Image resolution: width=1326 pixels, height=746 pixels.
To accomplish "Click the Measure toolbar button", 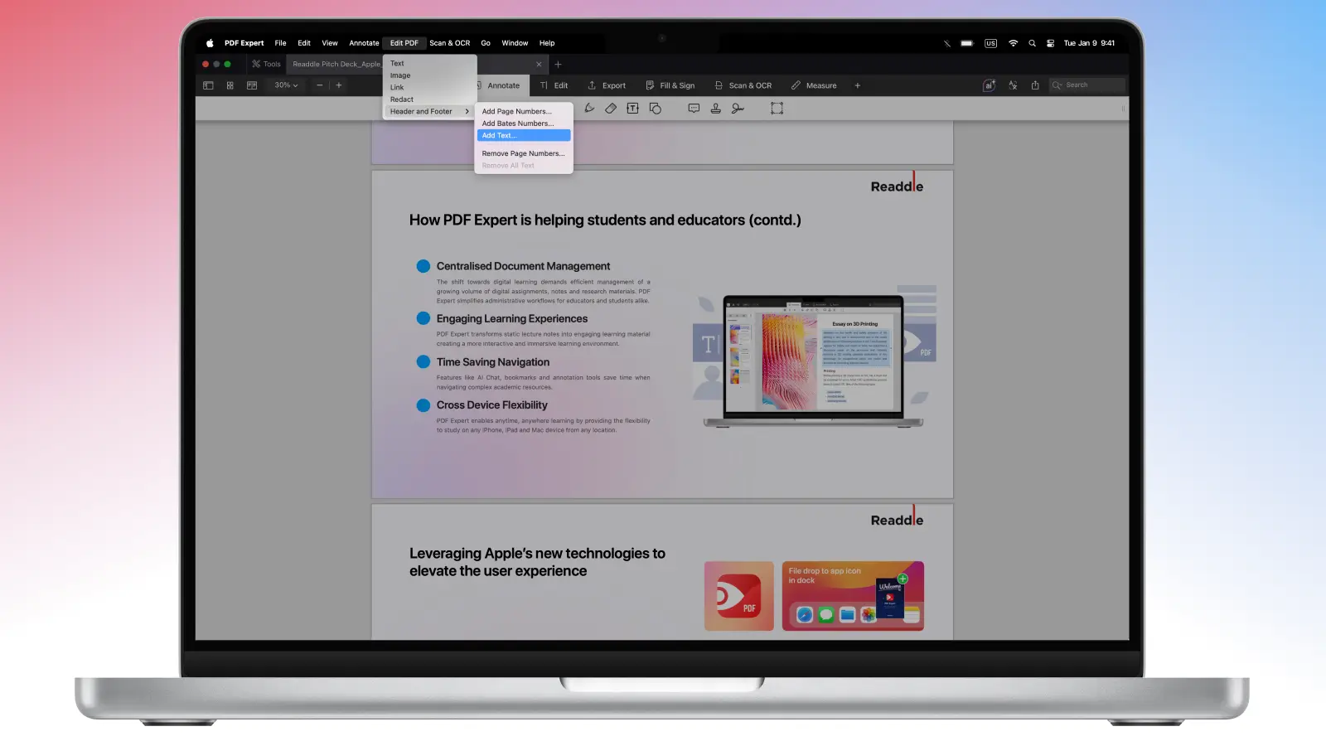I will pos(814,85).
